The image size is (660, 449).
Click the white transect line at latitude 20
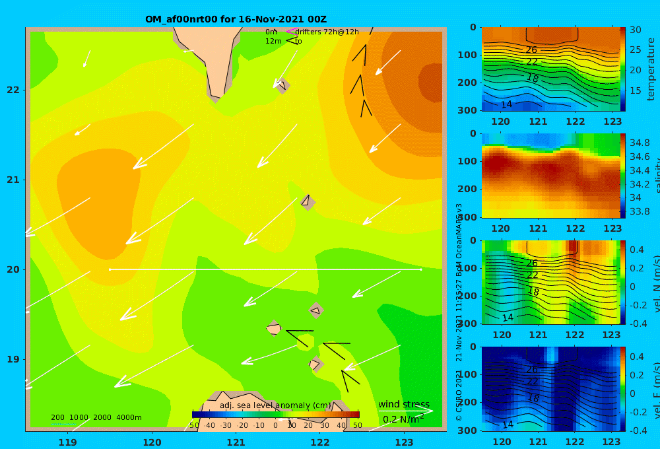[265, 269]
